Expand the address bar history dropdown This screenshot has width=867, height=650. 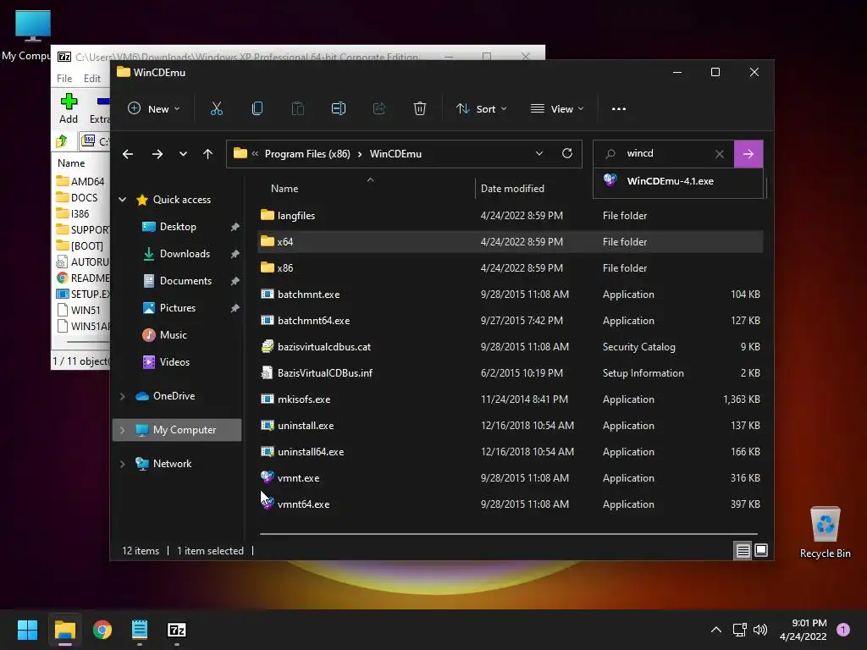coord(539,153)
